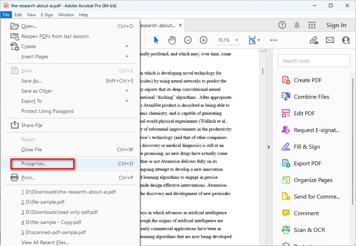Click the add people share icon
Image resolution: width=356 pixels, height=246 pixels.
point(346,40)
